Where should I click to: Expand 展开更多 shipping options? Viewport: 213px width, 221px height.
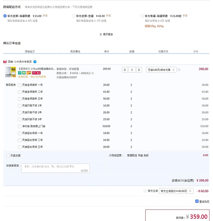106,35
